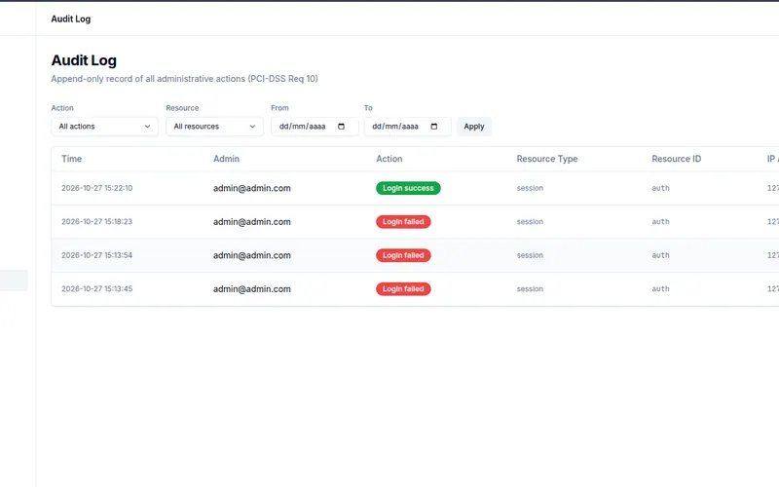Click session cell in the 15:13:54 row
Viewport: 779px width, 487px height.
[x=530, y=255]
